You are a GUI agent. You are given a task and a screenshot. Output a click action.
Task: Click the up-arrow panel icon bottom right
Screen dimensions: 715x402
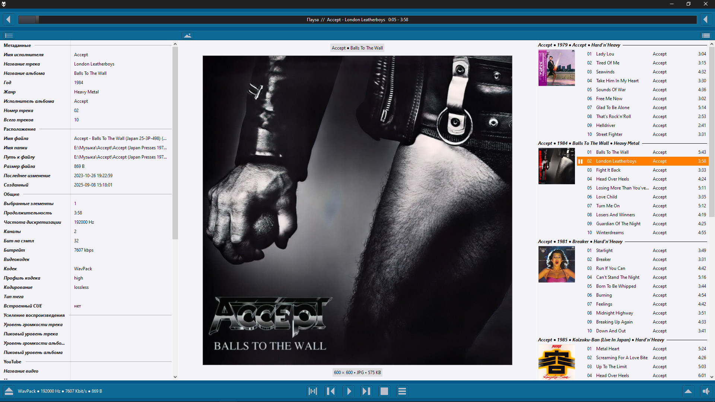coord(688,391)
